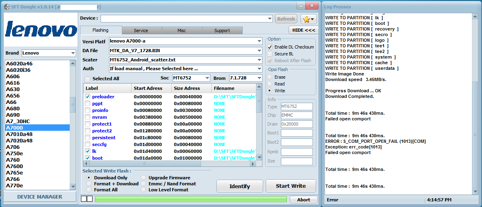
Task: Open the Versi Platf dropdown
Action: [x=260, y=41]
